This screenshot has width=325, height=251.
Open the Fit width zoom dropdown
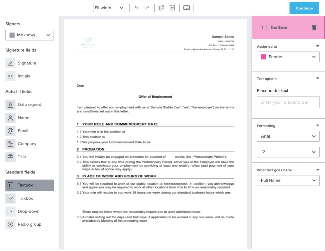109,8
